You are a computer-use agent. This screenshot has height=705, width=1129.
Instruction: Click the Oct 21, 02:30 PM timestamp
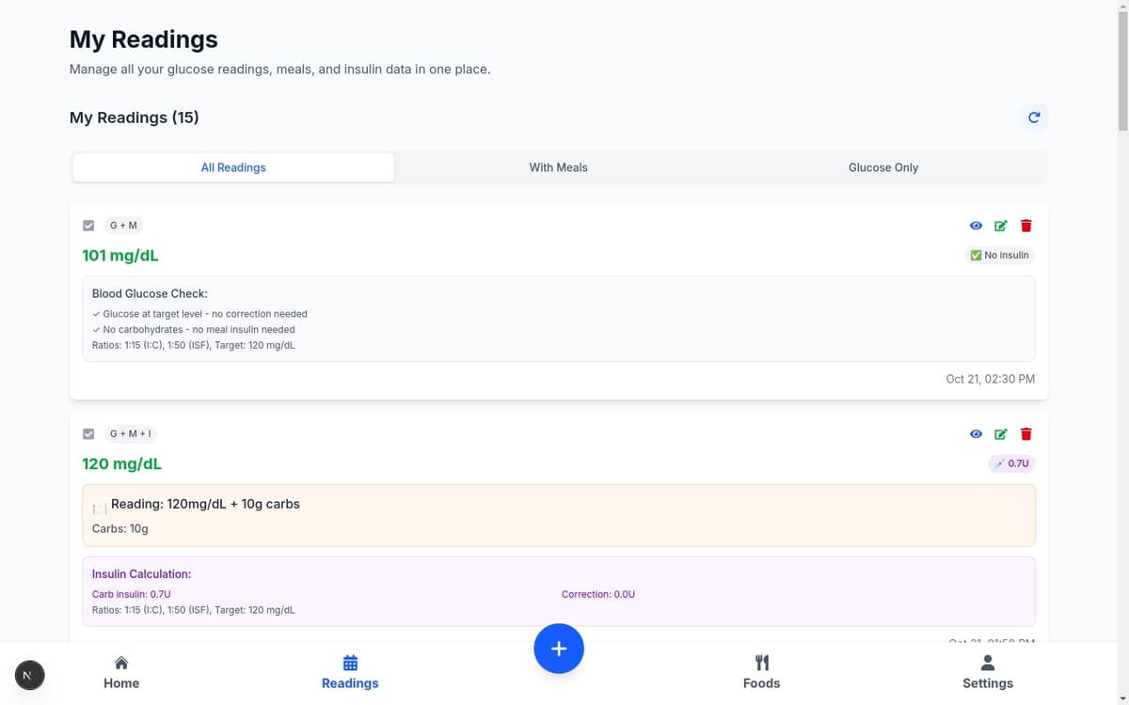tap(991, 379)
